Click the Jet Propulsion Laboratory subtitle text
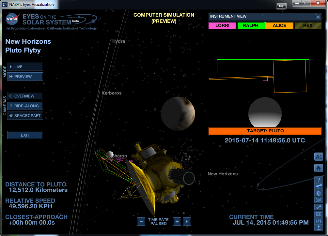The image size is (328, 236). point(51,28)
